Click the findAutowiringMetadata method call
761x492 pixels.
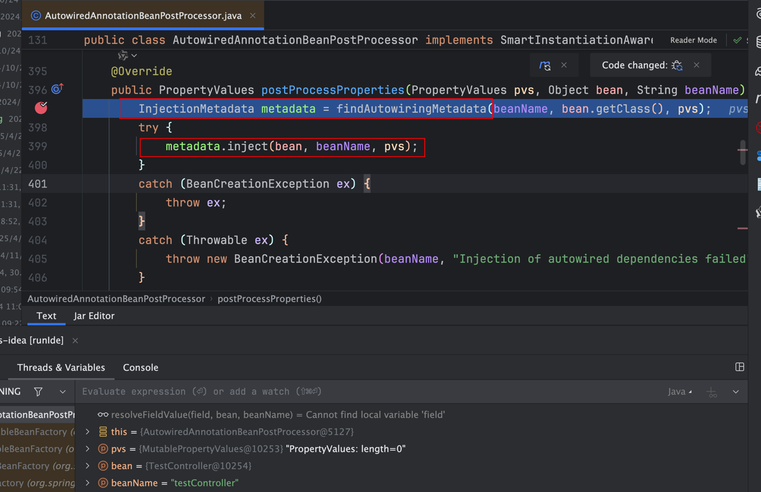click(411, 109)
